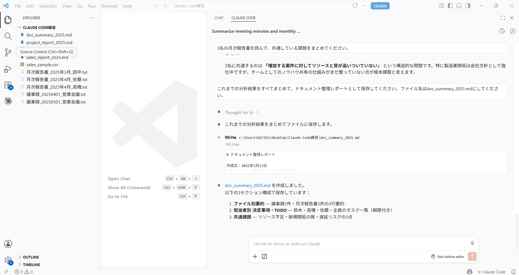Open 議事録_20250501_営業会議.txt

pyautogui.click(x=56, y=102)
